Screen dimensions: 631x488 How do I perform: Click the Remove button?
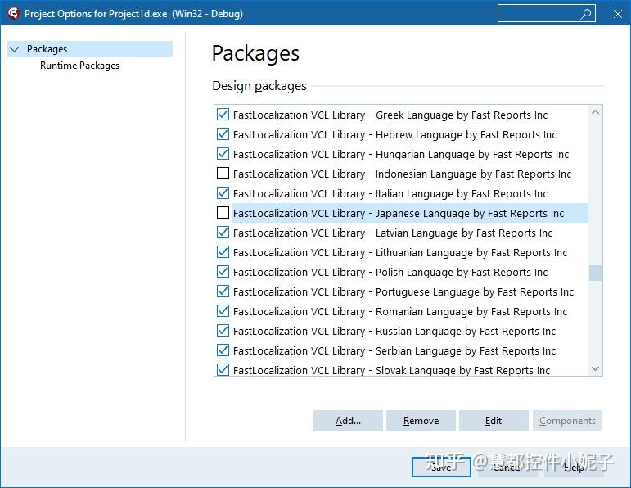click(421, 421)
